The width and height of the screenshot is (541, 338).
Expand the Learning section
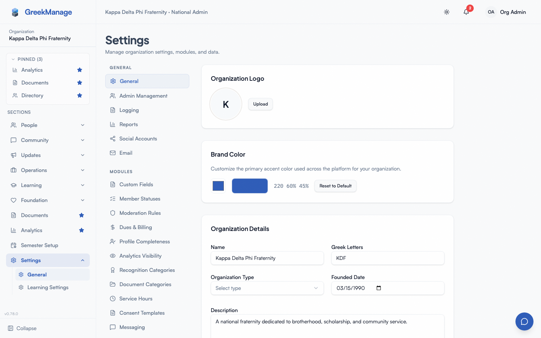(x=48, y=185)
